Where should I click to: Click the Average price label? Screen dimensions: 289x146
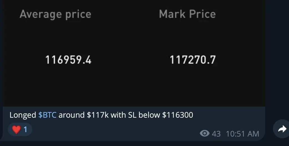55,14
